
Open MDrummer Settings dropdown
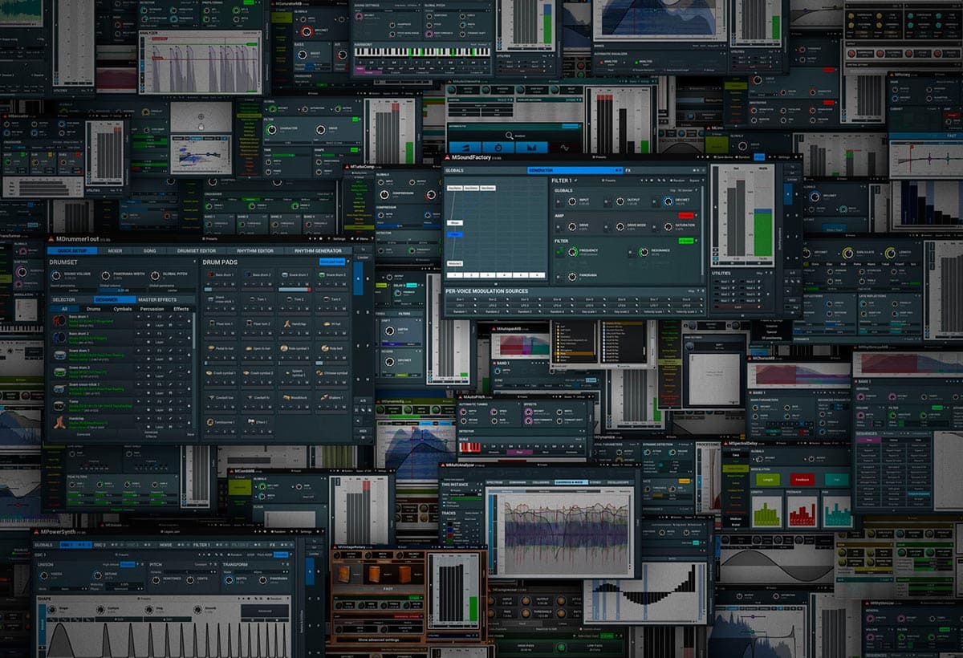(x=337, y=239)
